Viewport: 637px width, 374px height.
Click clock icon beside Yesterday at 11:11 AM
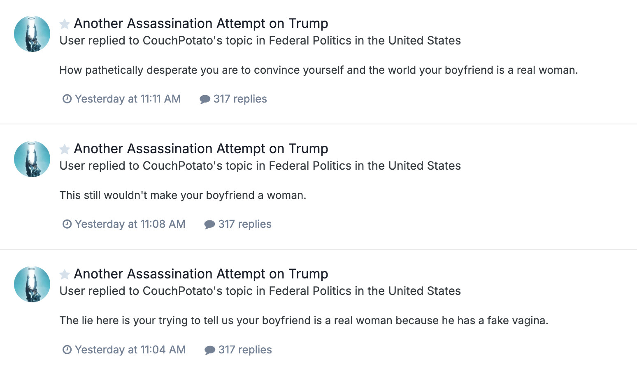coord(67,99)
